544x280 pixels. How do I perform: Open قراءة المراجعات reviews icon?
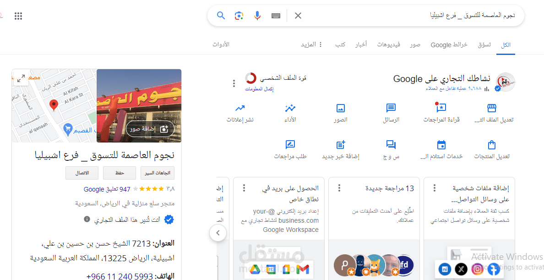[441, 108]
